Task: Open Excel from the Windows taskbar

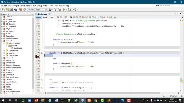Action: (76, 100)
